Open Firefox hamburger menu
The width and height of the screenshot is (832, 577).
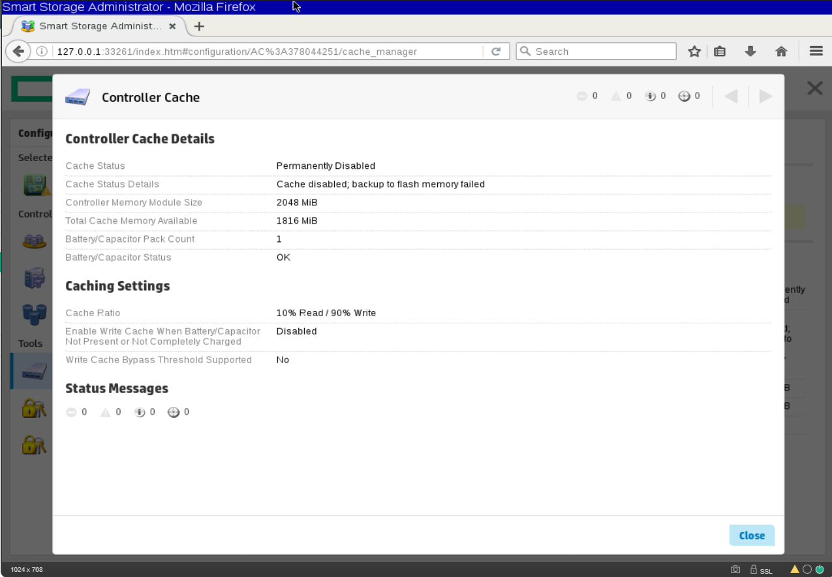[x=816, y=52]
